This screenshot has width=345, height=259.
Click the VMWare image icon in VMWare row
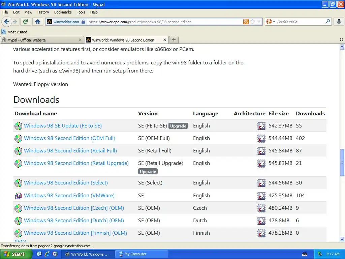[18, 196]
